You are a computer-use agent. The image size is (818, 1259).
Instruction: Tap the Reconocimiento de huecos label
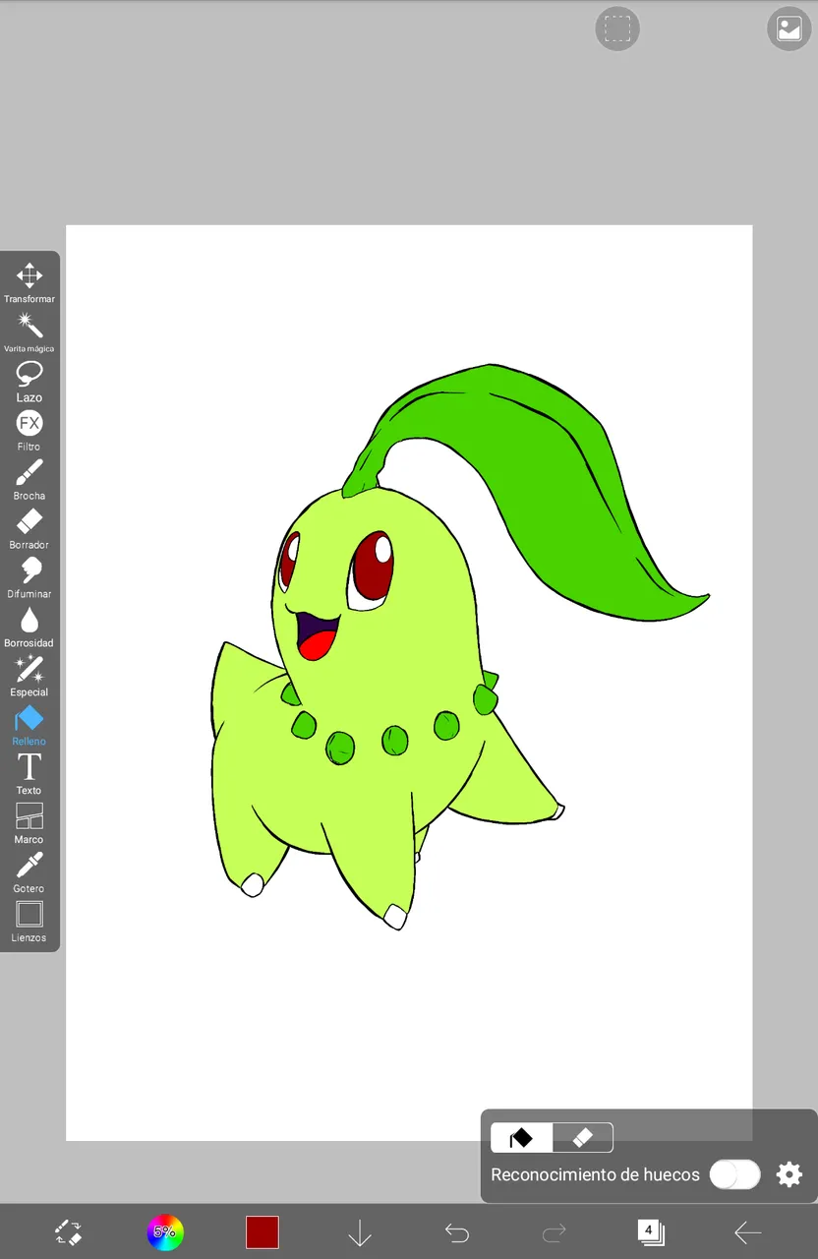click(x=596, y=1174)
